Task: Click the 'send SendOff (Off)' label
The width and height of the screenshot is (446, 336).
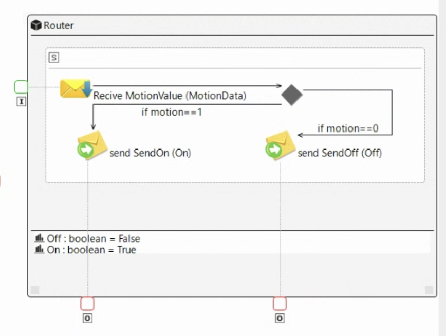Action: tap(340, 153)
